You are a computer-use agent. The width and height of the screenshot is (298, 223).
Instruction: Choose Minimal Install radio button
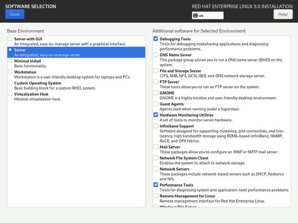10,61
